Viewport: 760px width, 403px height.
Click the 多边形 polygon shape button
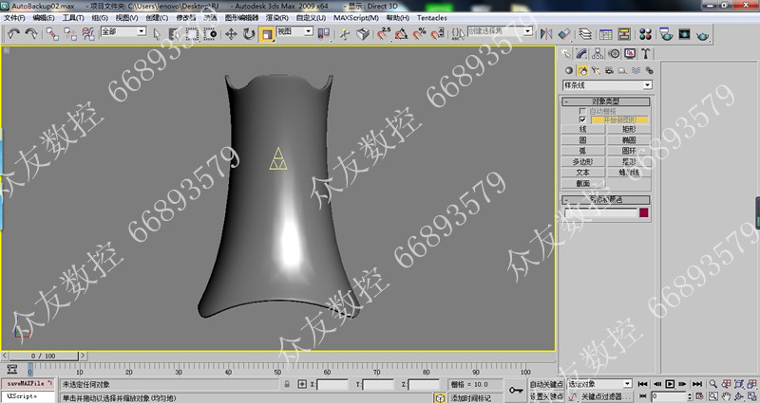pyautogui.click(x=583, y=161)
